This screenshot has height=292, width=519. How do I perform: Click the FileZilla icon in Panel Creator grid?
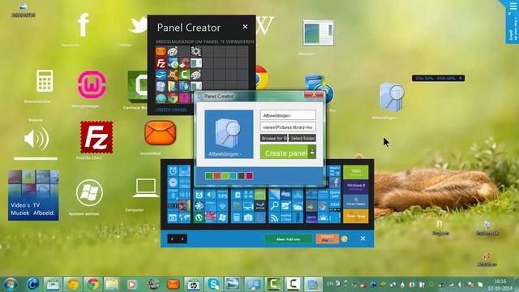tap(161, 63)
